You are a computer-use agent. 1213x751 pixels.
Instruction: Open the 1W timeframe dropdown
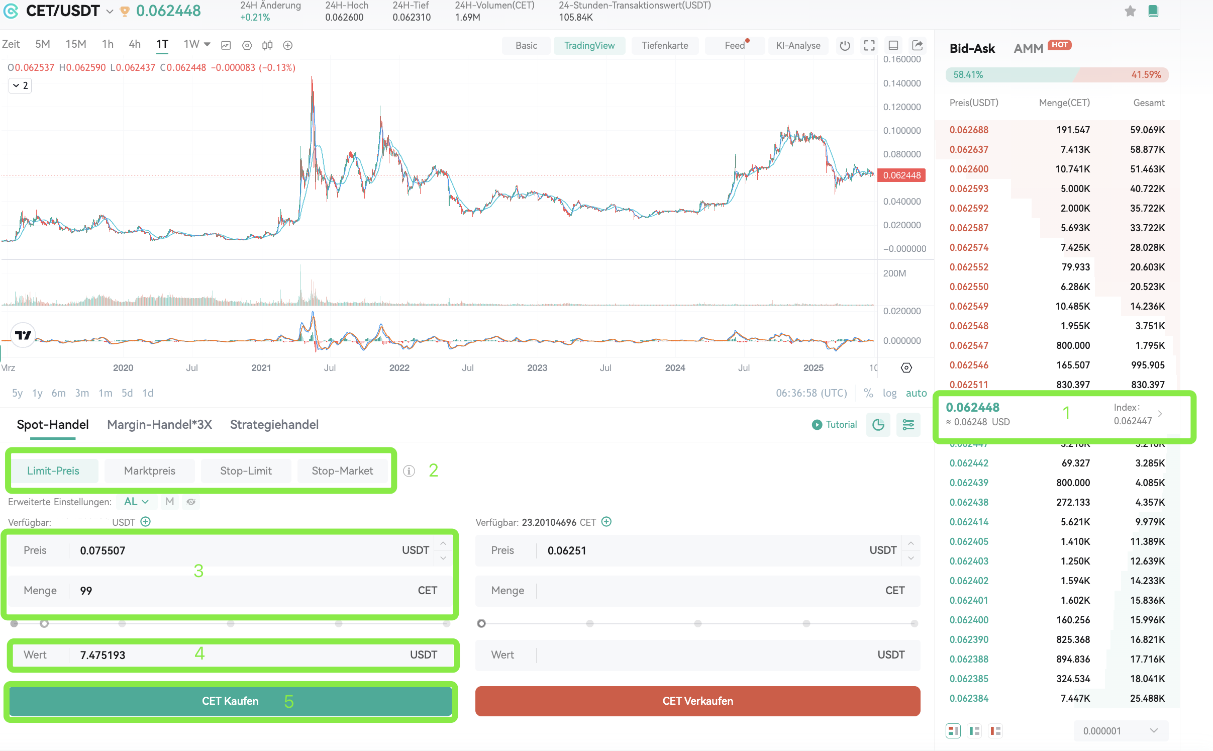pos(197,44)
